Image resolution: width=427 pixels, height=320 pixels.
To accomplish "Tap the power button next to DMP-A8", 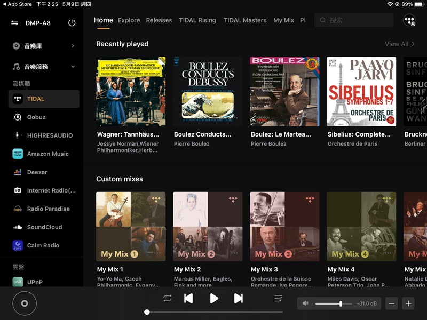I will [72, 23].
